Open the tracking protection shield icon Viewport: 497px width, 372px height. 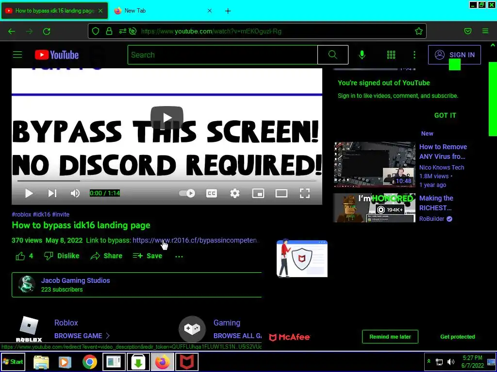click(96, 31)
